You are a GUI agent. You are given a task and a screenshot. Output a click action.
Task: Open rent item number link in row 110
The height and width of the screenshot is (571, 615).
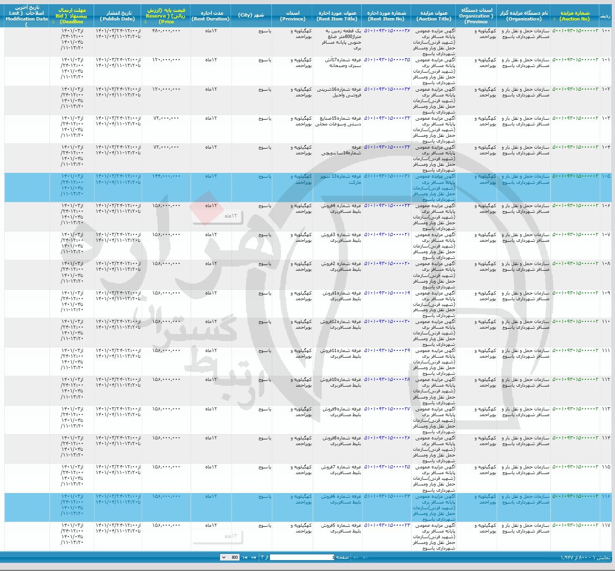coord(387,322)
